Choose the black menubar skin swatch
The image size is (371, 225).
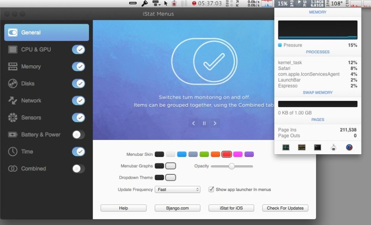click(159, 154)
